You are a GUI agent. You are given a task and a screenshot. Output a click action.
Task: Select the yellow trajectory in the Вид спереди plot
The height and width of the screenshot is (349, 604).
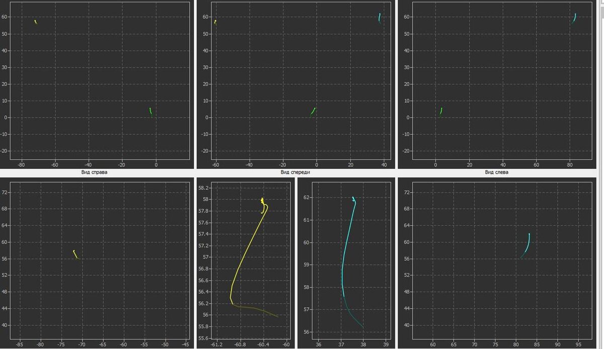point(215,22)
